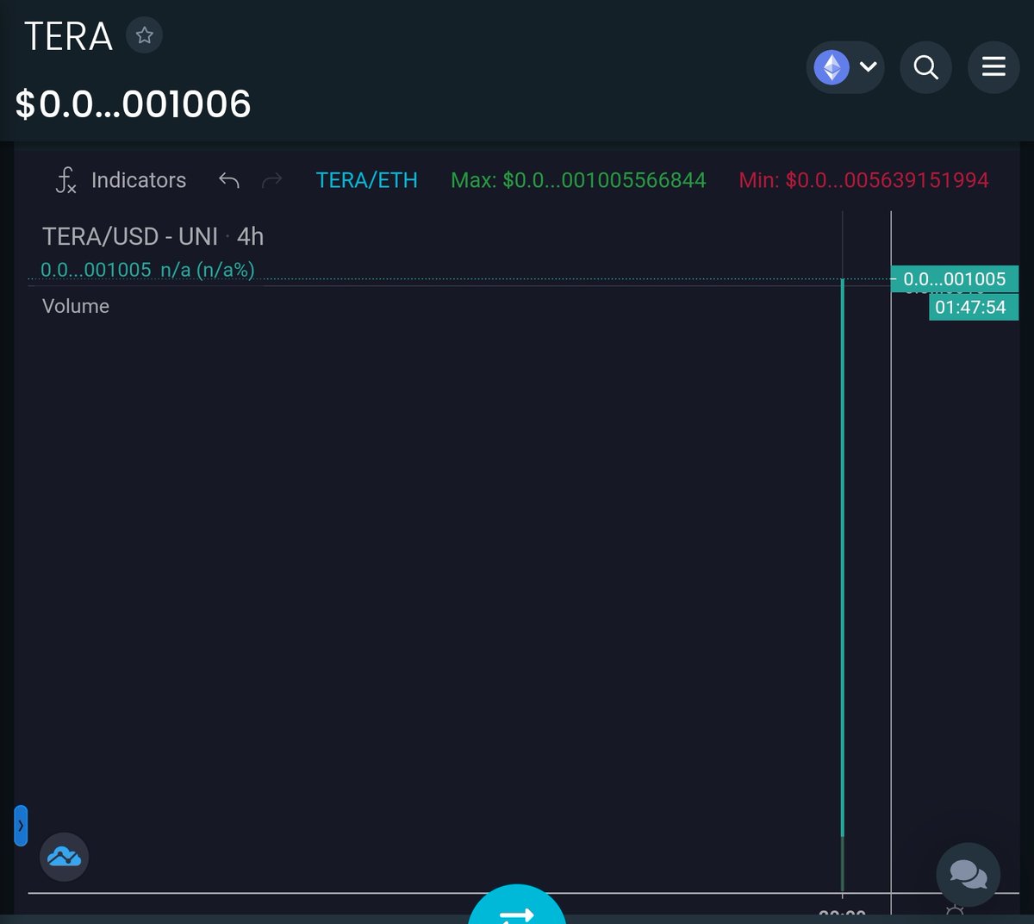
Task: Click the Min price value text
Action: point(863,180)
